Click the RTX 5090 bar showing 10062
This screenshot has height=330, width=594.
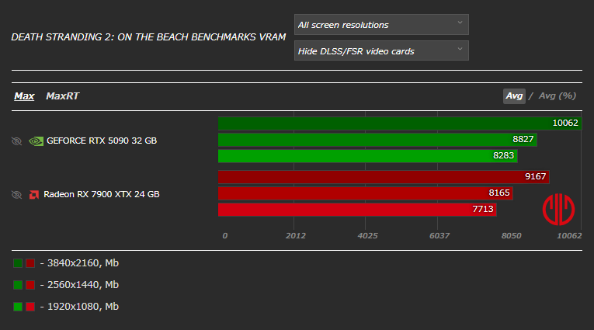click(x=399, y=123)
